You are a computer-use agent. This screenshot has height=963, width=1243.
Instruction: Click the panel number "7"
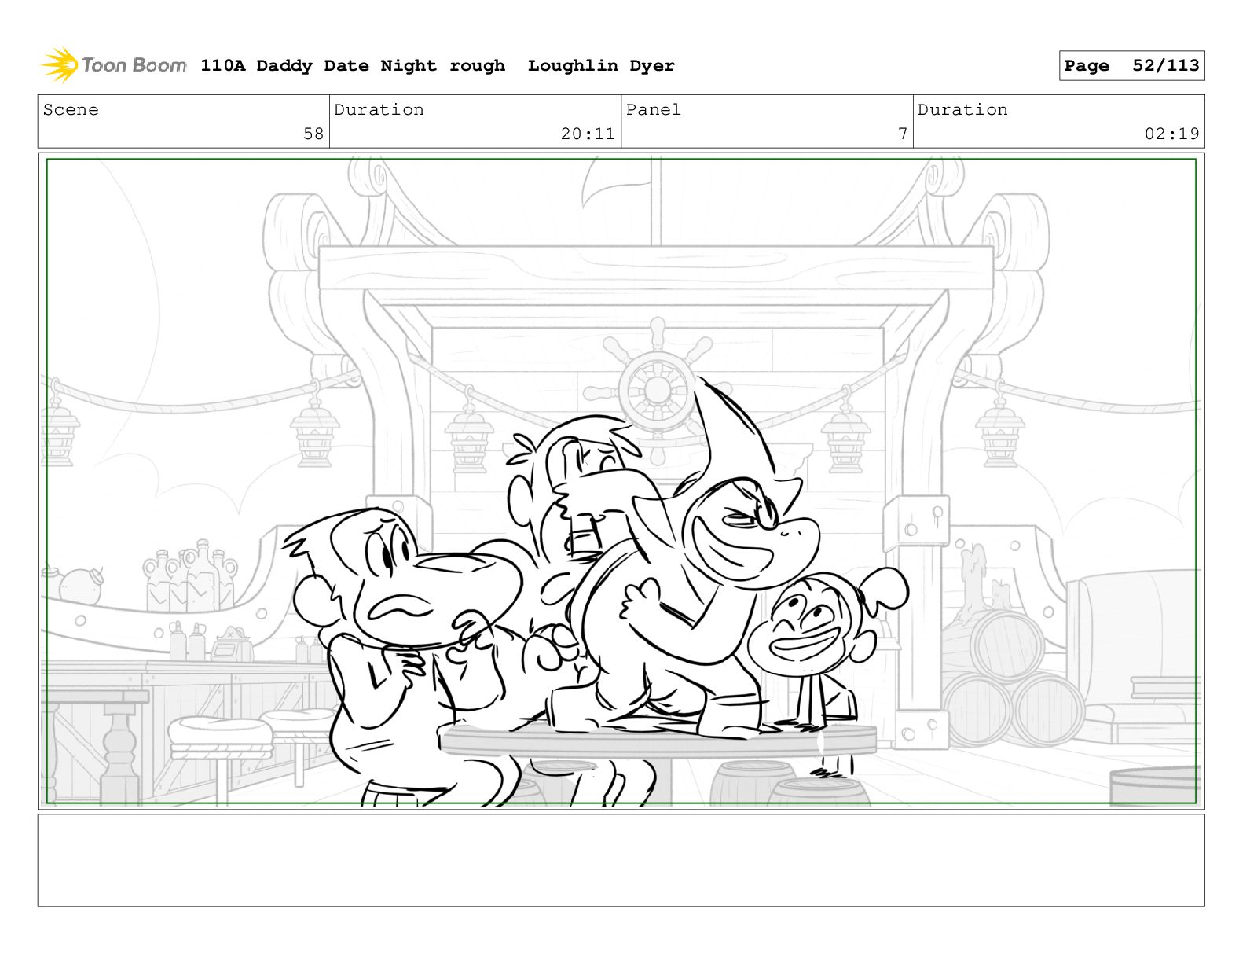903,134
